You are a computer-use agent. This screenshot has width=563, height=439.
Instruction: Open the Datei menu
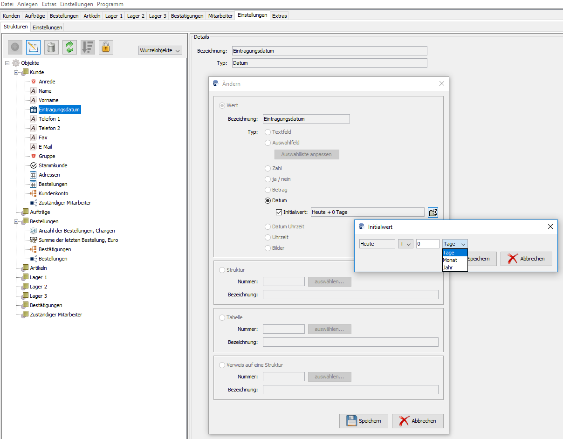(x=7, y=4)
